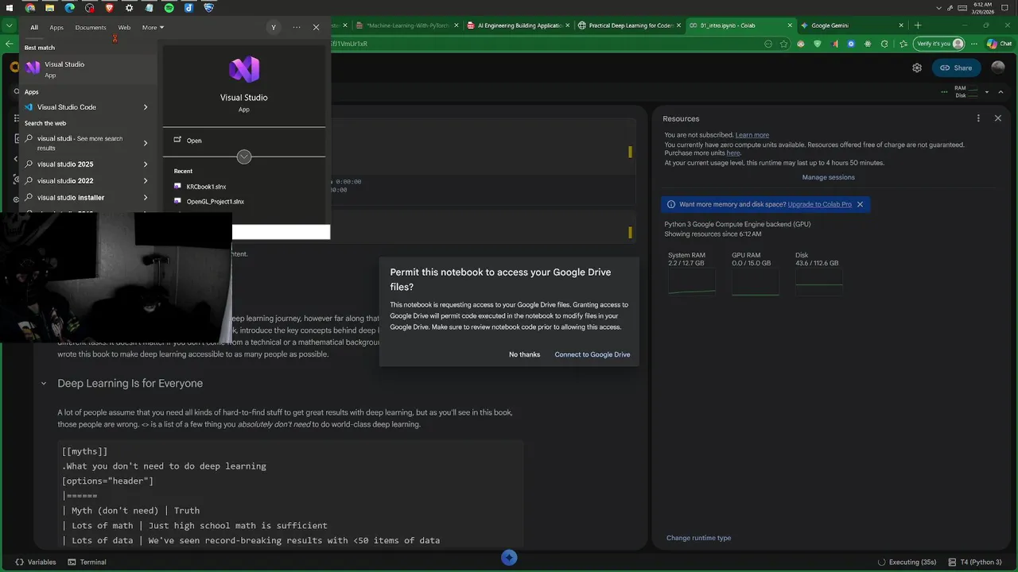1018x572 pixels.
Task: Select the Web search filter tab
Action: [124, 27]
